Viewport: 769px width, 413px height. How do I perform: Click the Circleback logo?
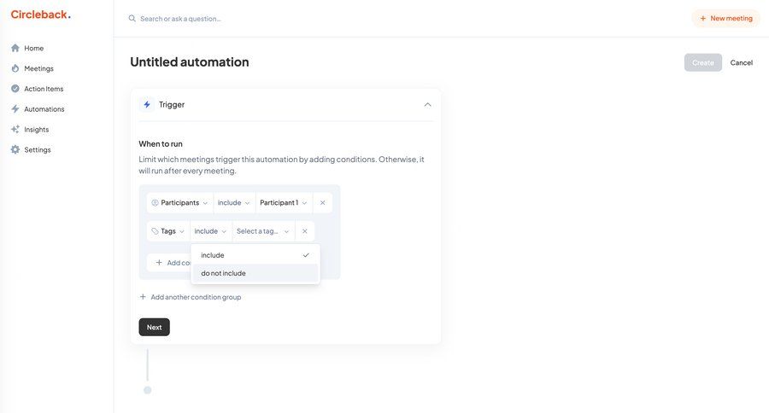[x=40, y=15]
